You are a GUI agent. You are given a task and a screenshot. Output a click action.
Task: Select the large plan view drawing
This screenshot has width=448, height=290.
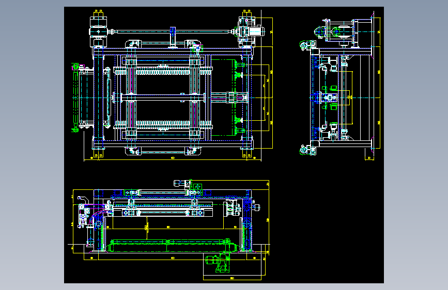172,85
